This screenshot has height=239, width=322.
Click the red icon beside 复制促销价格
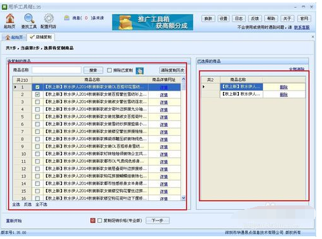click(x=93, y=221)
